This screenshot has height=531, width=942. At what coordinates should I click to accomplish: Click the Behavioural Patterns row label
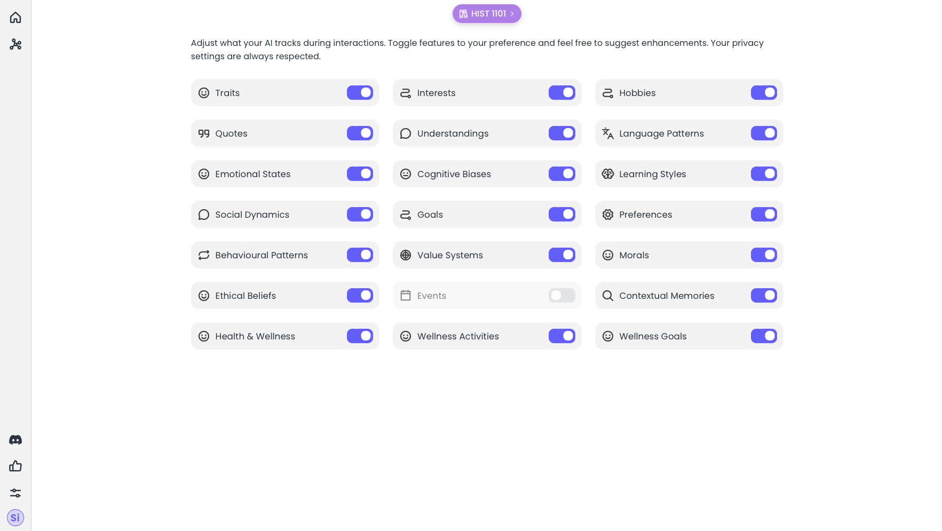(x=262, y=255)
